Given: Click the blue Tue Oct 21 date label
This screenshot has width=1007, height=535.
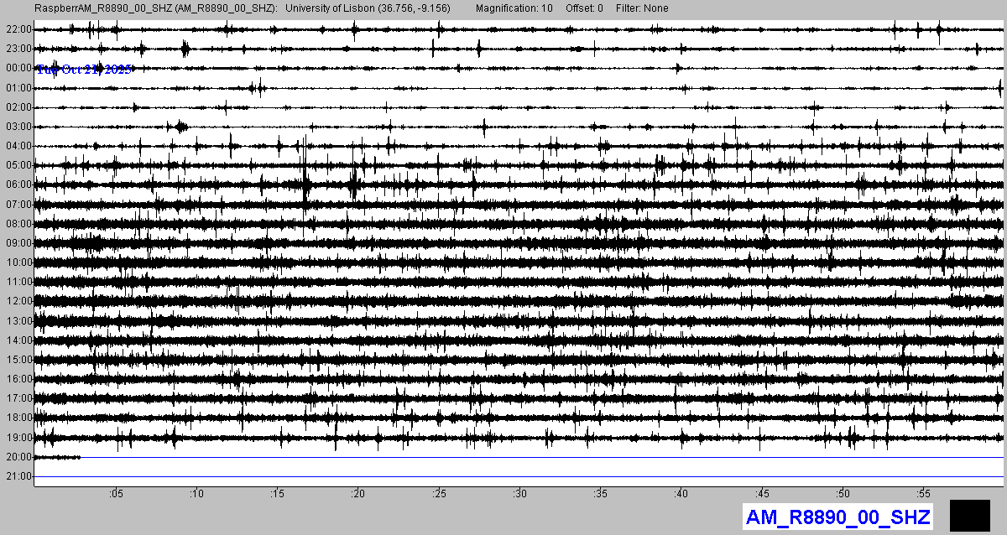Looking at the screenshot, I should pos(84,70).
